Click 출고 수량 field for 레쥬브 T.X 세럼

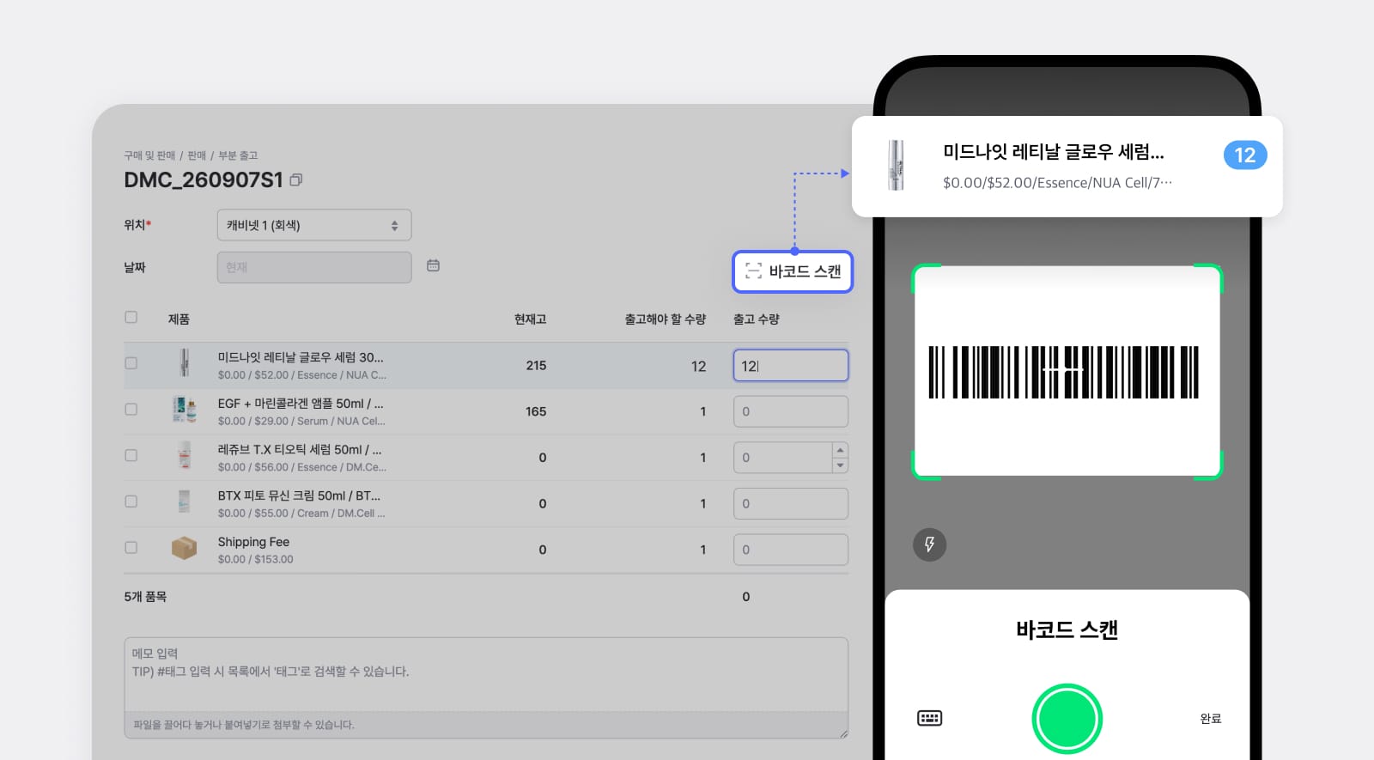[x=783, y=458]
